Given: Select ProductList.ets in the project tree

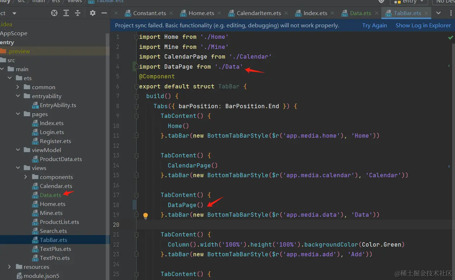Looking at the screenshot, I should 59,222.
